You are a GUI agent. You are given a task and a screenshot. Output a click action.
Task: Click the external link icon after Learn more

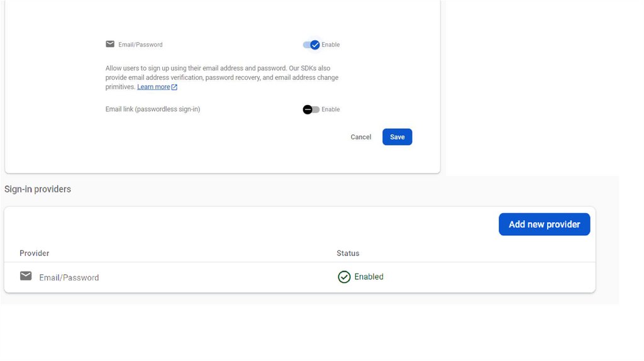(174, 87)
